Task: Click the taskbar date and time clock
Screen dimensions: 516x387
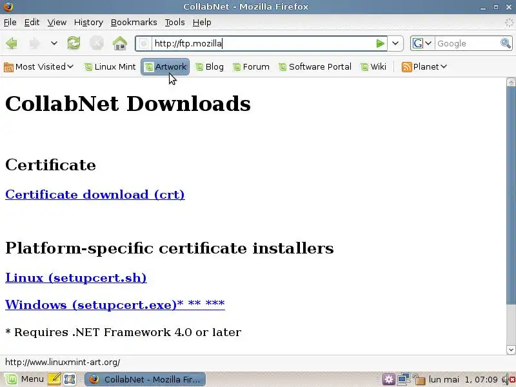Action: (x=463, y=379)
